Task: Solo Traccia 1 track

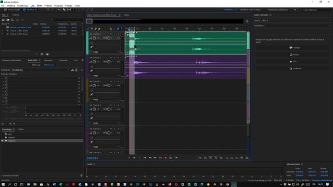Action: click(x=114, y=34)
